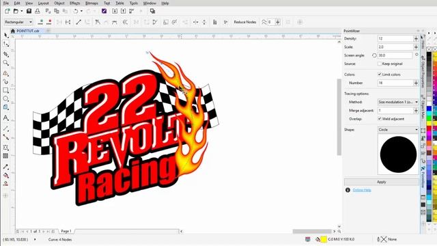Click the yellow fill color indicator in status bar
This screenshot has width=437, height=246.
pyautogui.click(x=324, y=239)
